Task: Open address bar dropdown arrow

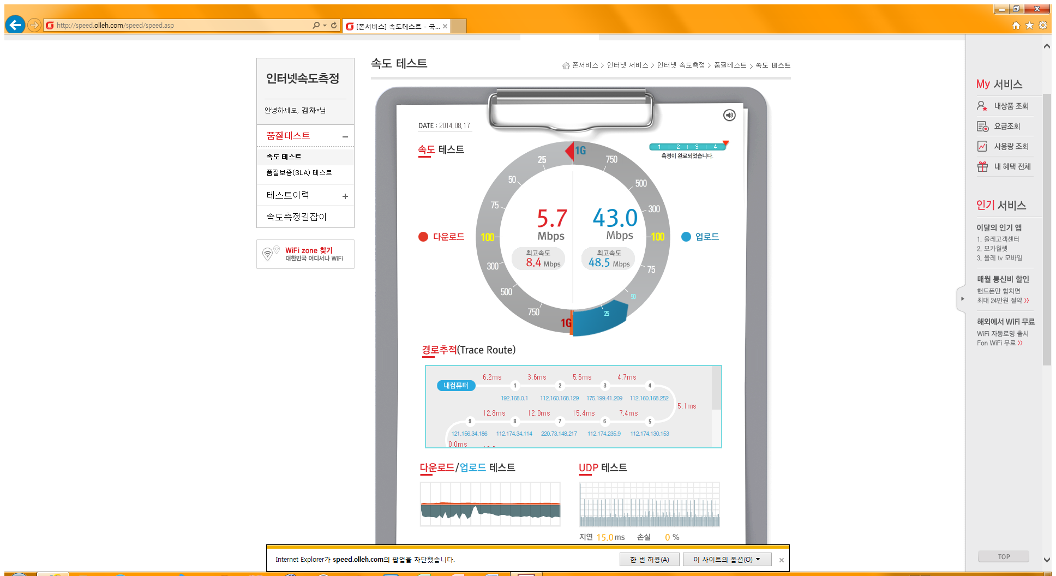Action: click(x=325, y=25)
